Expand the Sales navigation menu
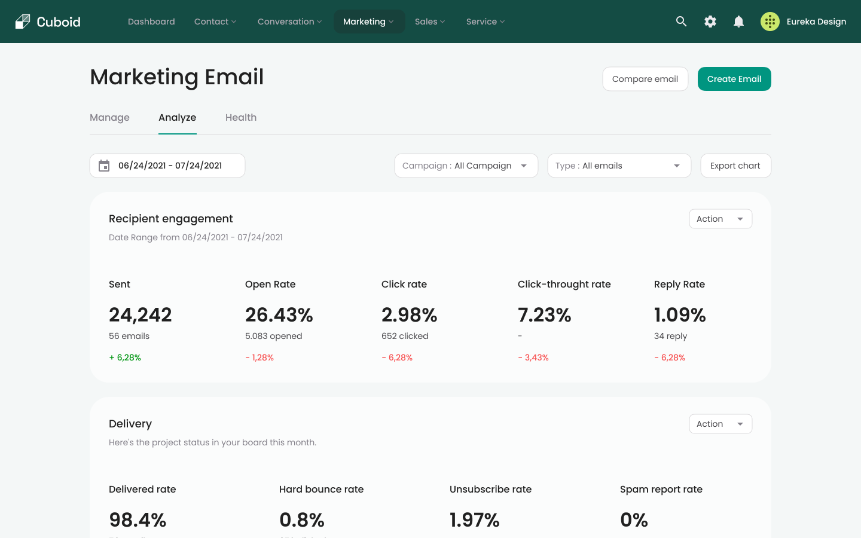The image size is (861, 538). coord(429,22)
